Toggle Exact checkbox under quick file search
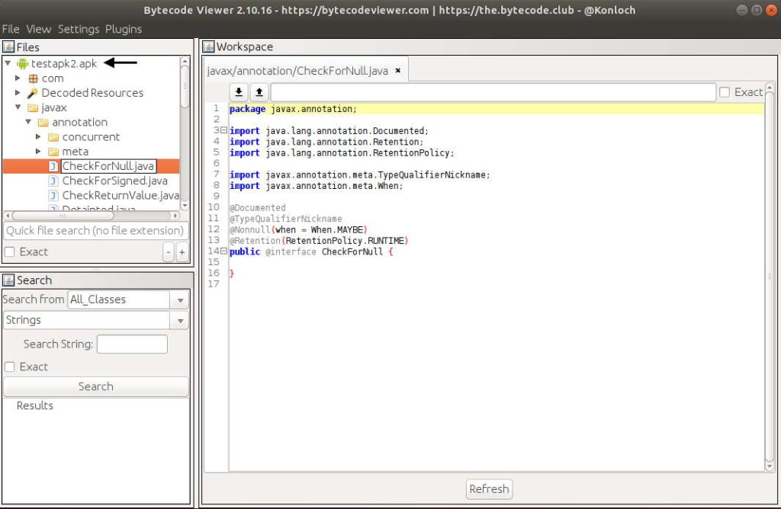The image size is (781, 509). pos(10,252)
